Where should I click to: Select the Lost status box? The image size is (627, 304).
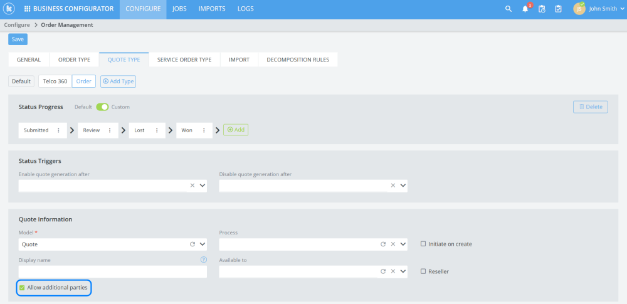(147, 130)
